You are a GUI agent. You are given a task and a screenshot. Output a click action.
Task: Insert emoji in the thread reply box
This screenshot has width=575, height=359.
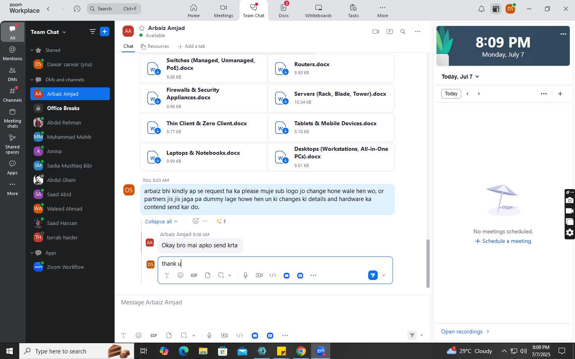[x=180, y=275]
